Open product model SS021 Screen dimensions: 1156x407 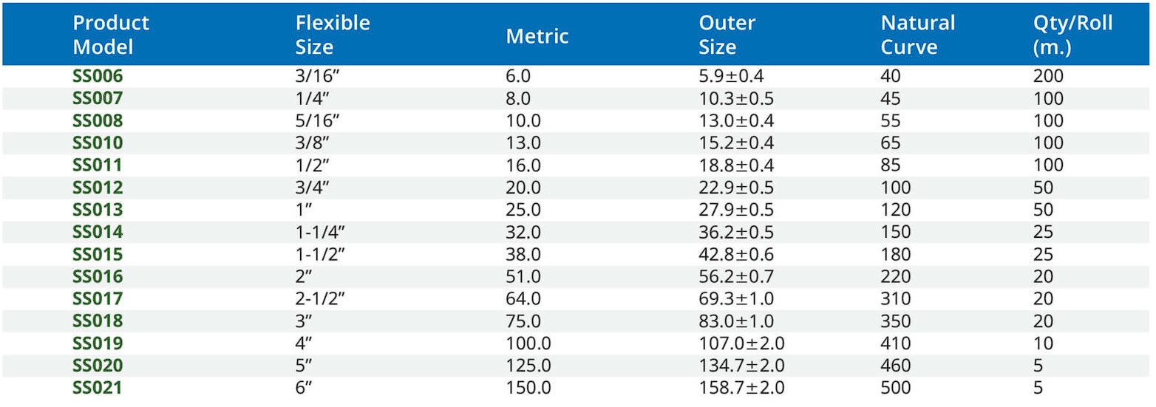pos(97,388)
